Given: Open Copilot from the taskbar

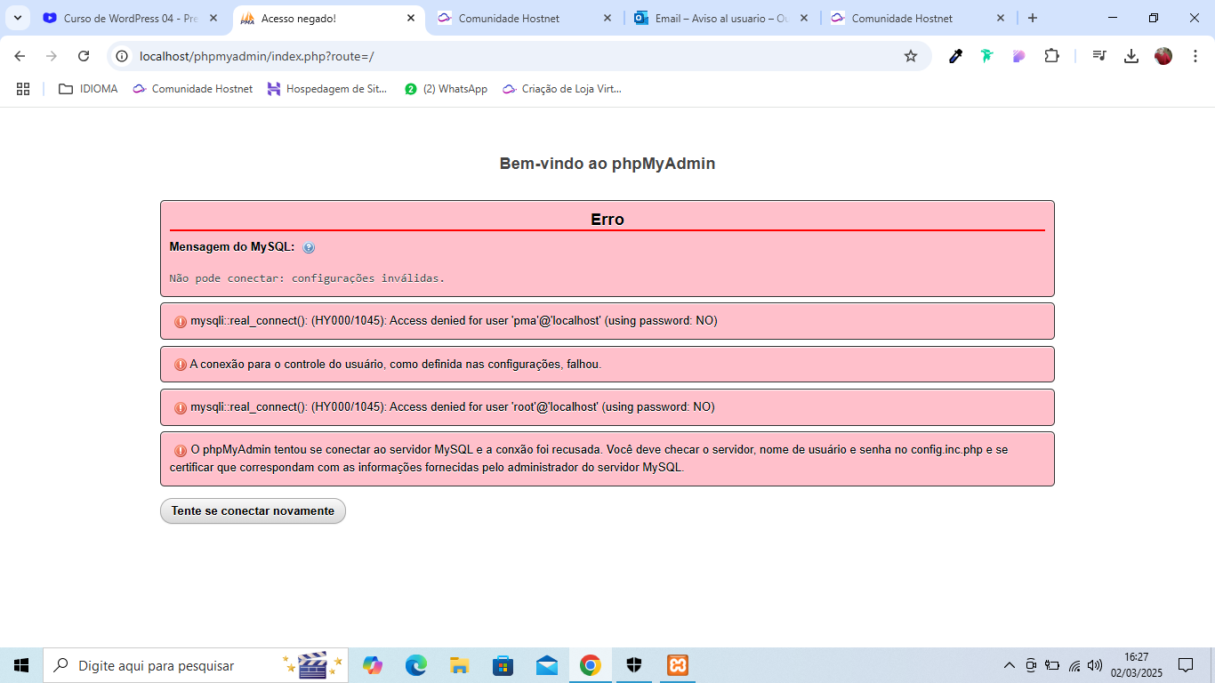Looking at the screenshot, I should (373, 665).
